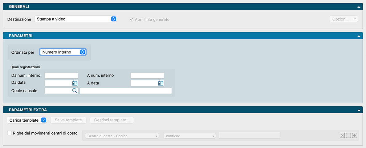Open the Destinazione dropdown
This screenshot has height=148, width=366.
75,19
